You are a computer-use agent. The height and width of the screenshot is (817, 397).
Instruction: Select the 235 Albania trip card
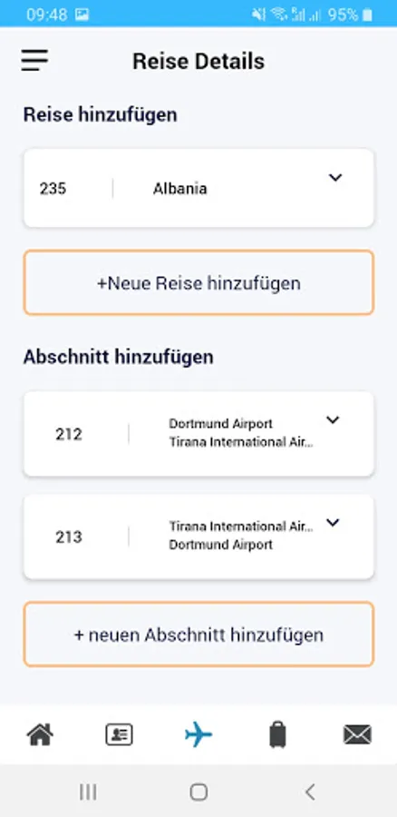click(x=198, y=188)
